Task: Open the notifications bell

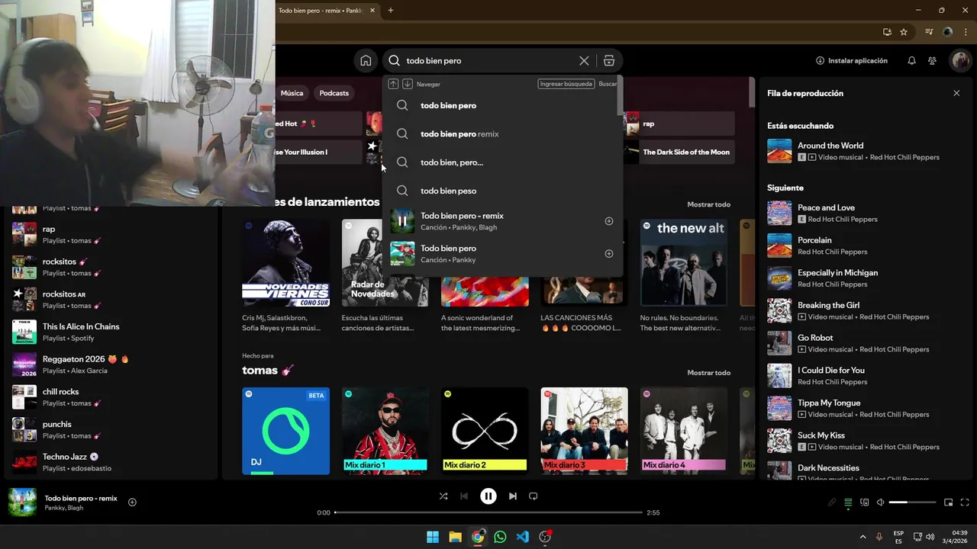Action: click(x=911, y=61)
